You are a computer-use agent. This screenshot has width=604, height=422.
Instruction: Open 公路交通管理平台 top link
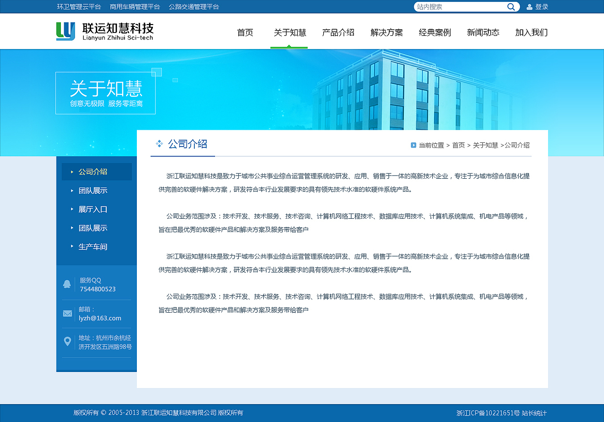pos(194,7)
